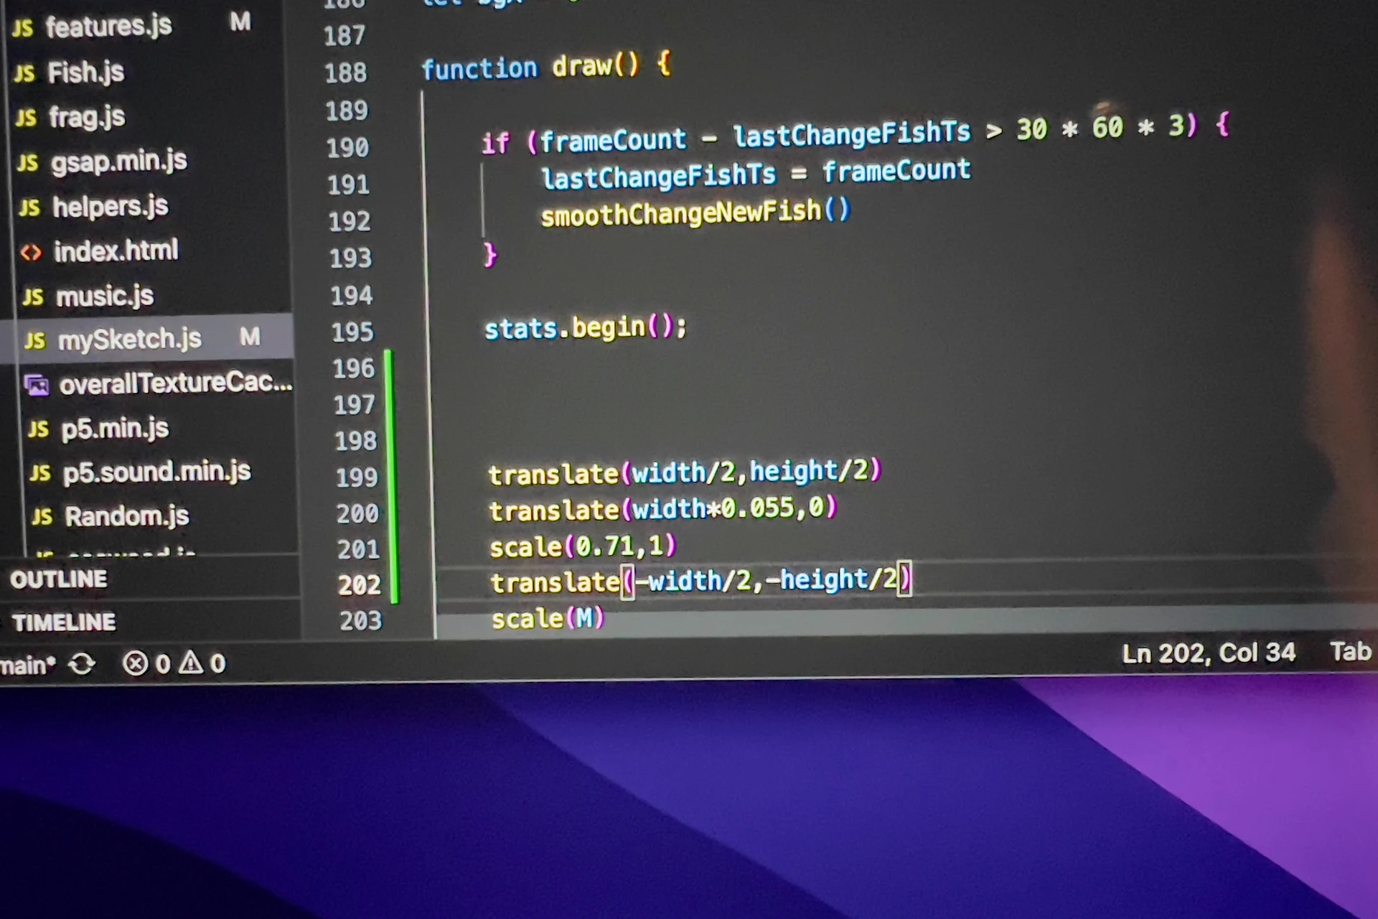Click line number 188 in gutter
Viewport: 1378px width, 919px height.
tap(346, 73)
